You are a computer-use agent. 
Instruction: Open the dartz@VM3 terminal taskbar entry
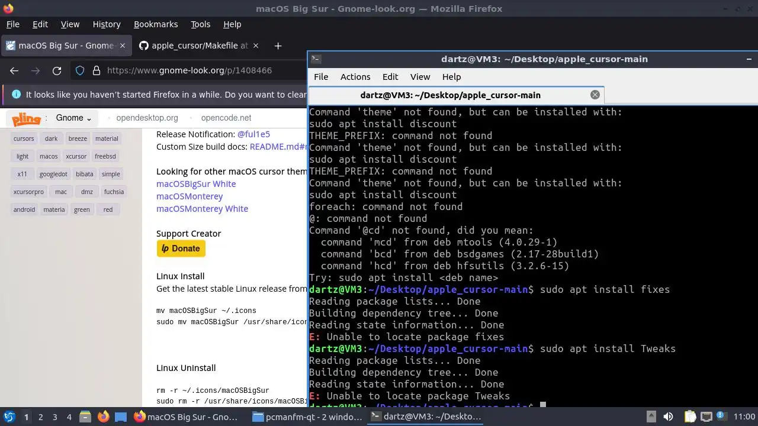[x=425, y=417]
